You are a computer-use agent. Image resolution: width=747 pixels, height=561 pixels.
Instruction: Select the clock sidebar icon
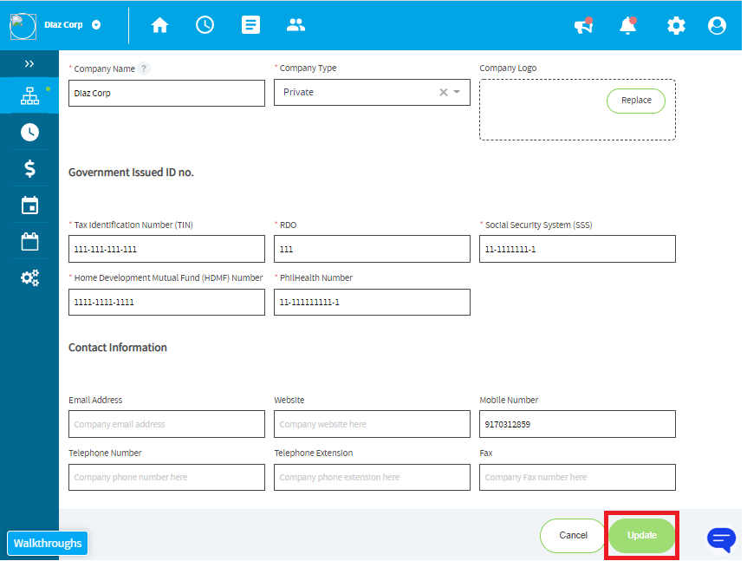pyautogui.click(x=29, y=132)
